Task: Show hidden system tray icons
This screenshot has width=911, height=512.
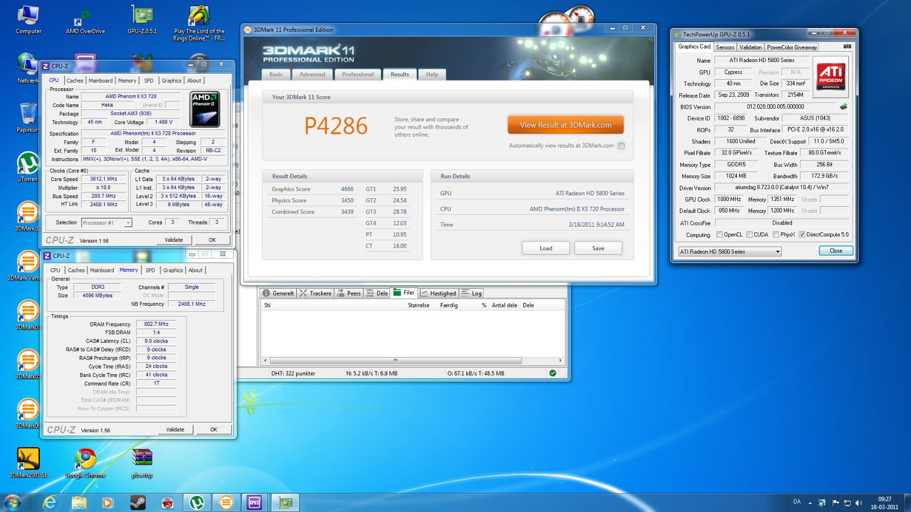Action: (x=810, y=503)
